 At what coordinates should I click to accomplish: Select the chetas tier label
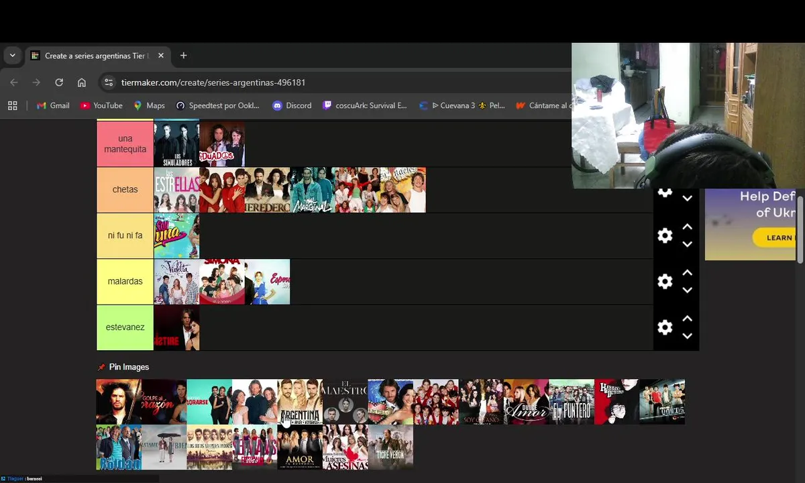(125, 190)
